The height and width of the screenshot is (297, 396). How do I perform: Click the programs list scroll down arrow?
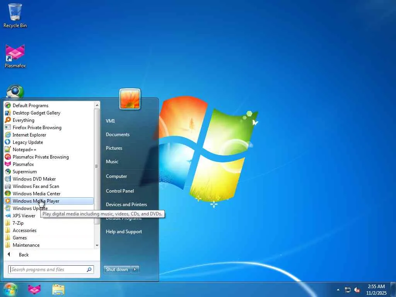coord(97,246)
